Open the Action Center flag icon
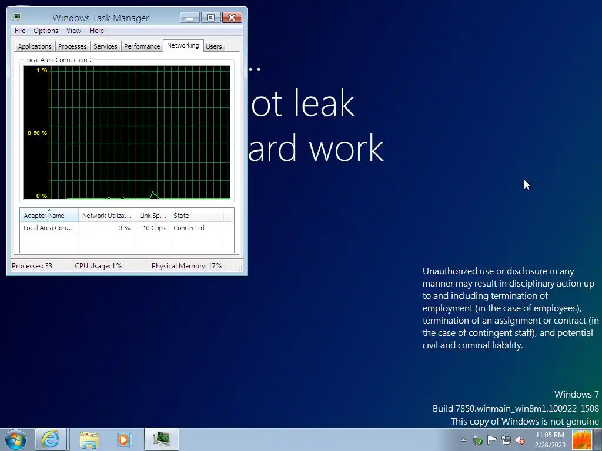The image size is (602, 451). [491, 440]
